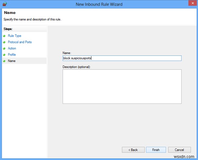198x160 pixels.
Task: Cancel the new rule wizard
Action: (180, 150)
